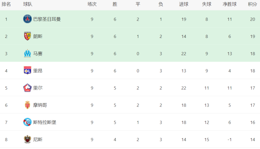Open the 摩纳哥 team name link
The height and width of the screenshot is (149, 260).
click(x=40, y=105)
